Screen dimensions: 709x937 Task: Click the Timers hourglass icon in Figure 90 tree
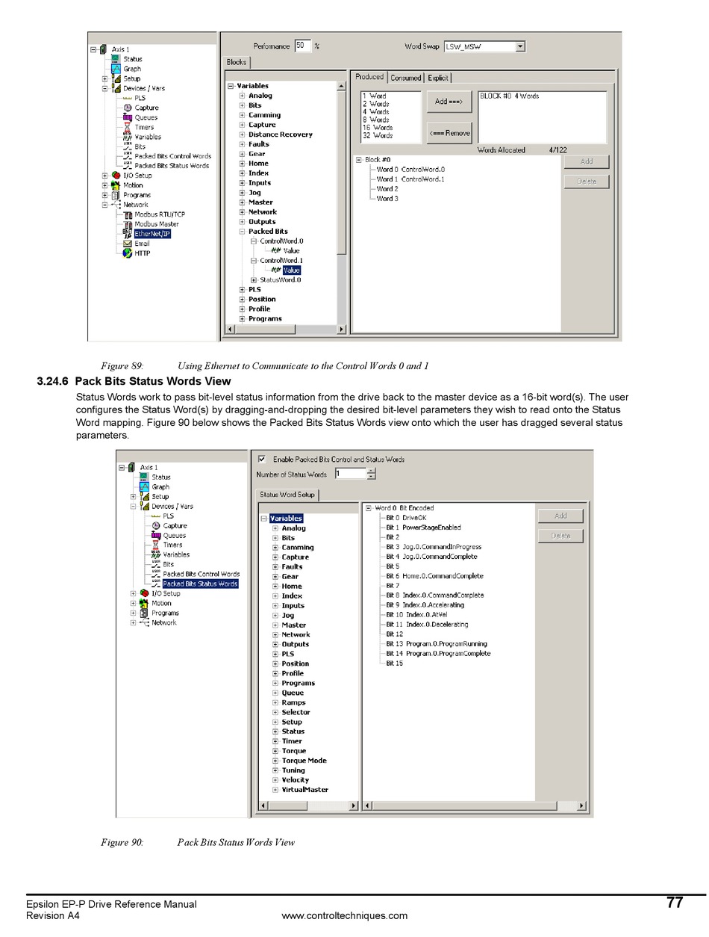pyautogui.click(x=156, y=545)
